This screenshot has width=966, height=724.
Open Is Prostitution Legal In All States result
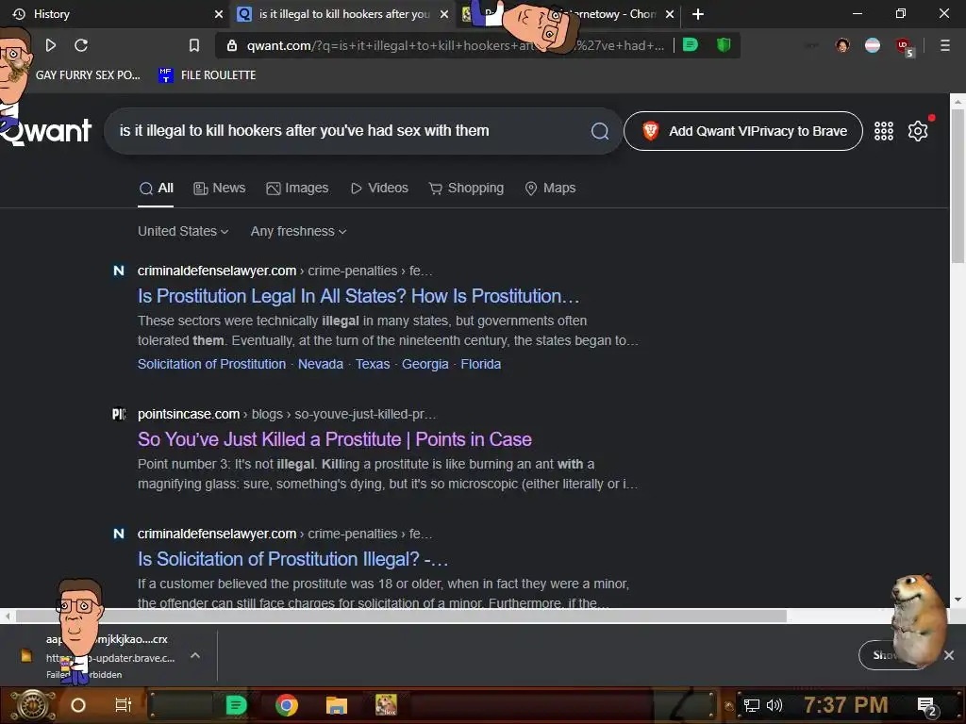coord(358,296)
